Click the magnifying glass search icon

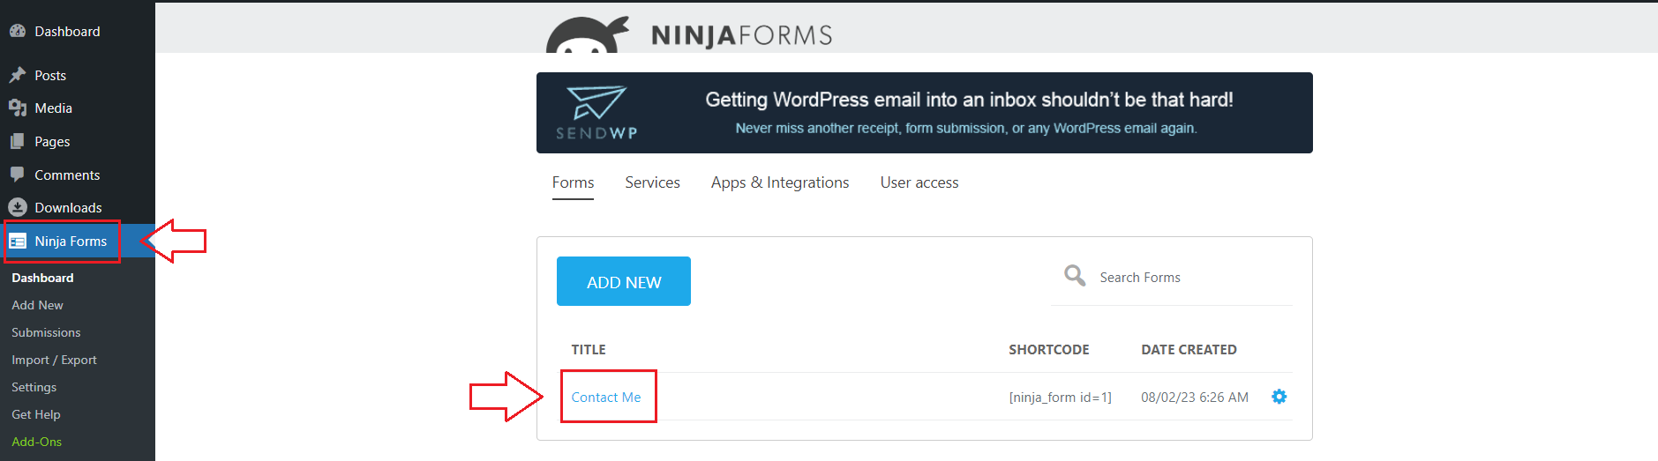[x=1075, y=276]
